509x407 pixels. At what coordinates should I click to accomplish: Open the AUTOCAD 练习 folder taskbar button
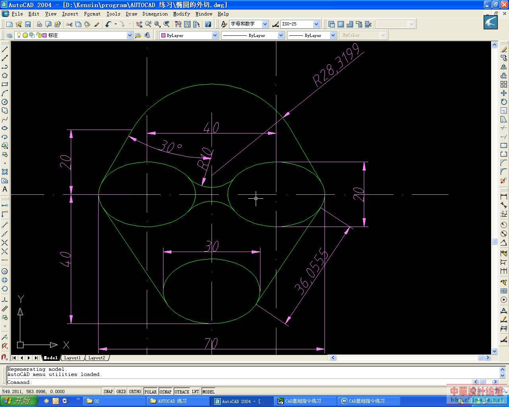(177, 401)
